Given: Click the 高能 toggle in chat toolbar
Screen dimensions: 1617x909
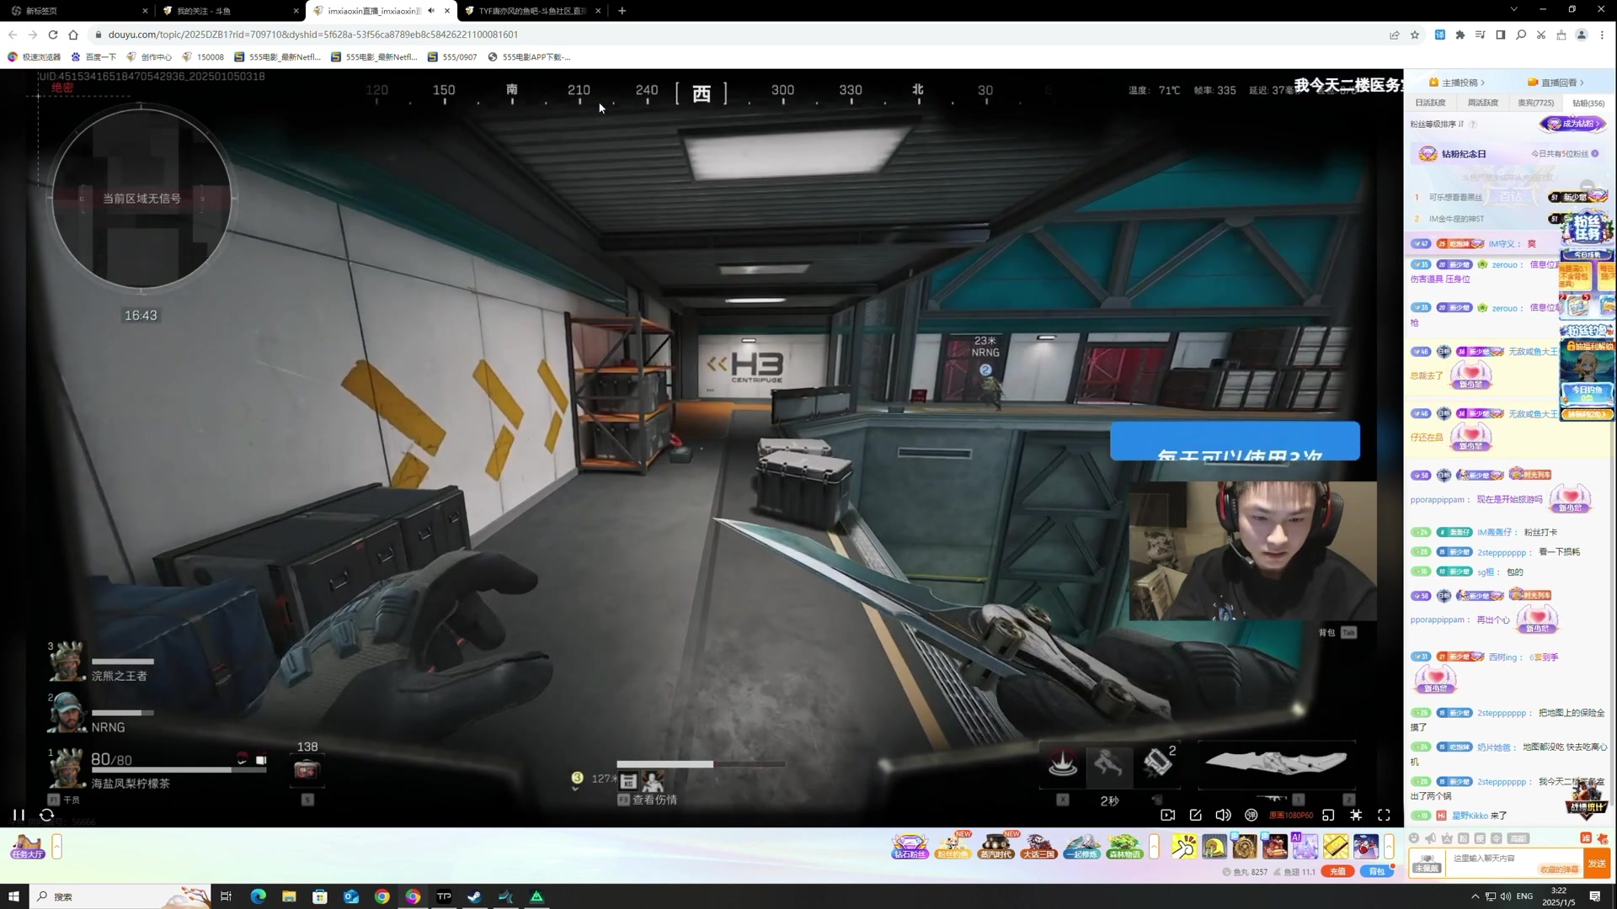Looking at the screenshot, I should (1518, 838).
